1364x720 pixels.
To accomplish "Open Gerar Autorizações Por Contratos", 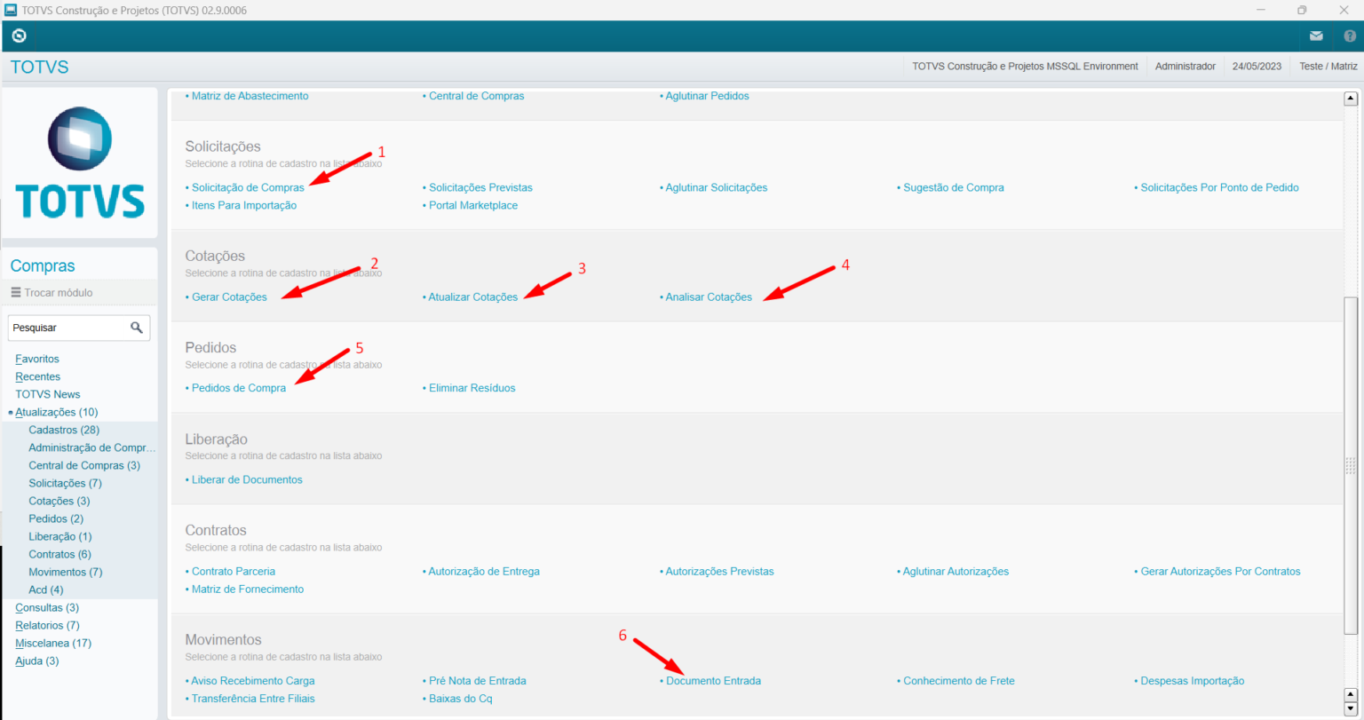I will (1220, 572).
